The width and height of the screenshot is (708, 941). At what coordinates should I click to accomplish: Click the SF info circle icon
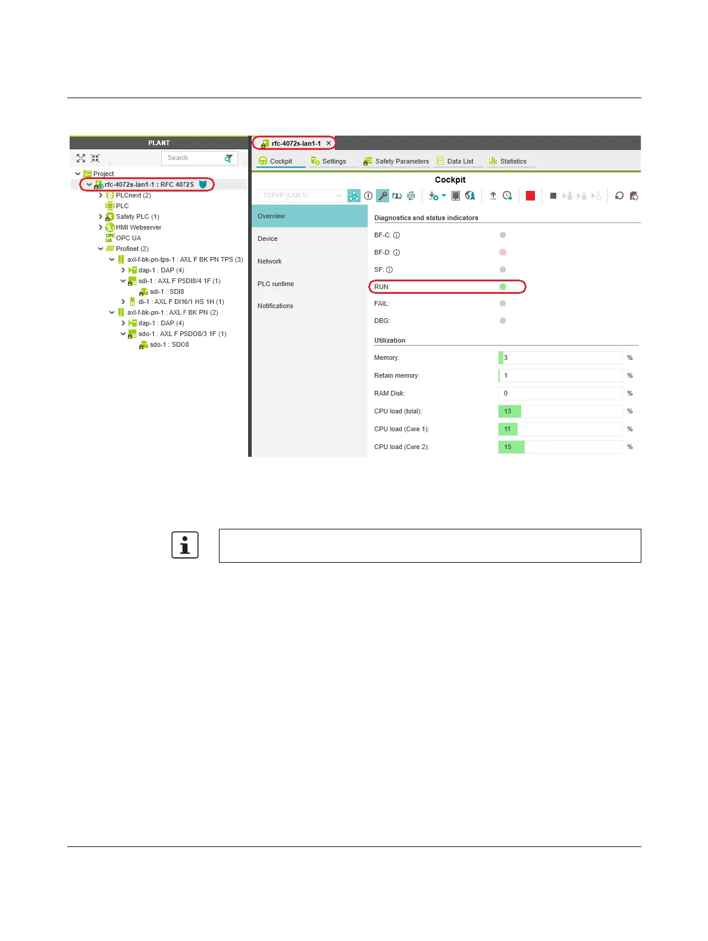click(x=390, y=269)
